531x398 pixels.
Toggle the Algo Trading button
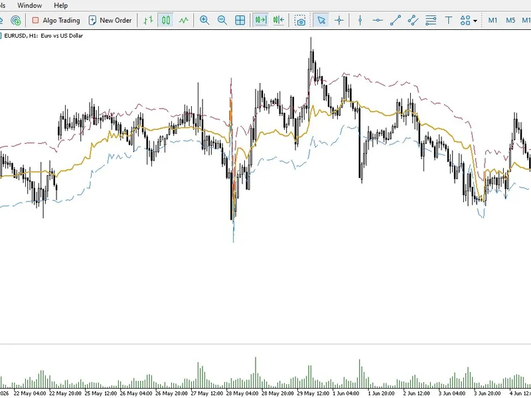click(x=56, y=21)
